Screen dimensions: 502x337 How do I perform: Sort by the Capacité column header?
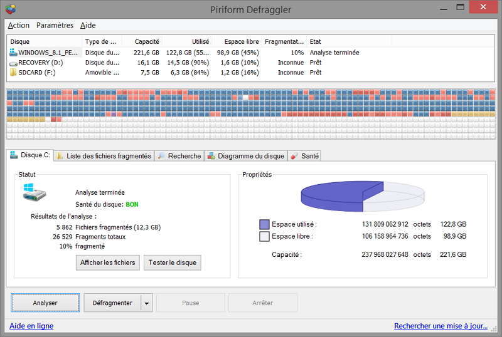(142, 41)
